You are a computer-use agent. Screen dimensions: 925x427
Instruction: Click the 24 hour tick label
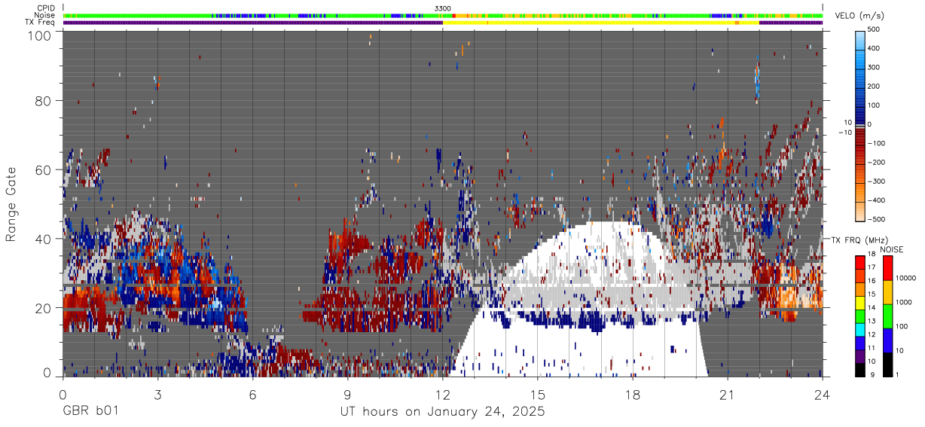[x=823, y=395]
